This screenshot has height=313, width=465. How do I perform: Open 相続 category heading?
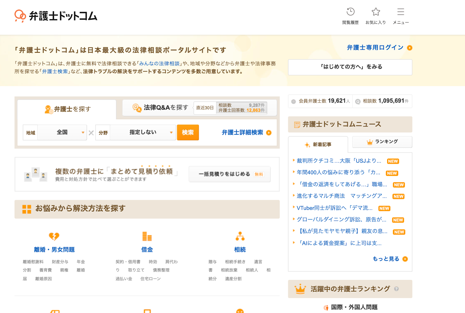(x=240, y=250)
